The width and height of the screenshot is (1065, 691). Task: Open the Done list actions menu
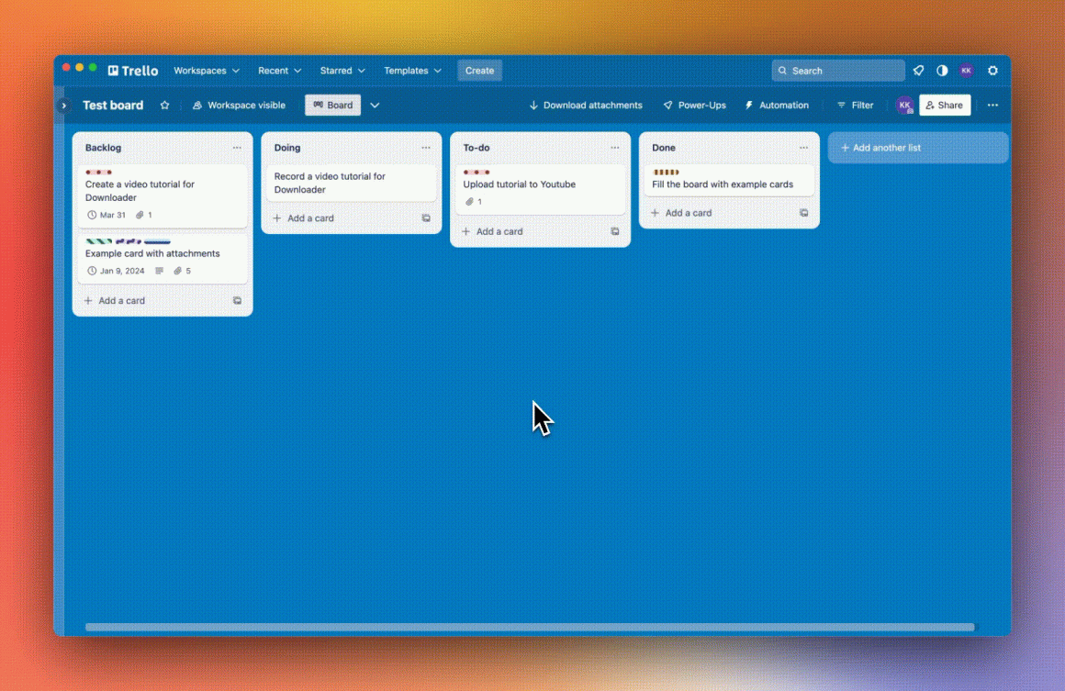803,148
